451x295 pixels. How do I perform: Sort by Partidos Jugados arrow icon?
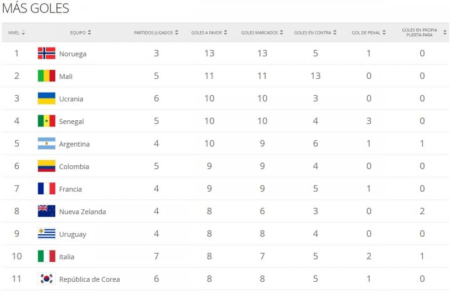[176, 33]
